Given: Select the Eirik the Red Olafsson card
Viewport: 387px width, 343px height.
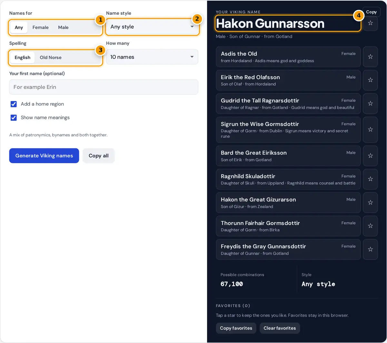Looking at the screenshot, I should (x=288, y=80).
